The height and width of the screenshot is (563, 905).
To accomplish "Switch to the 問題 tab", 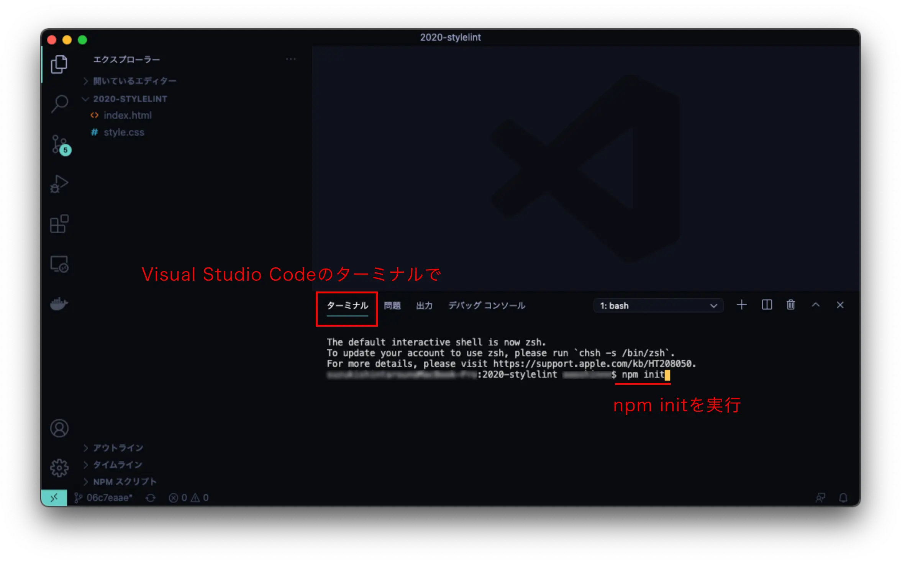I will coord(392,306).
